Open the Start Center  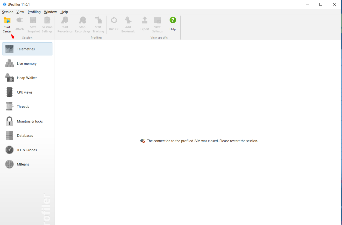coord(7,24)
